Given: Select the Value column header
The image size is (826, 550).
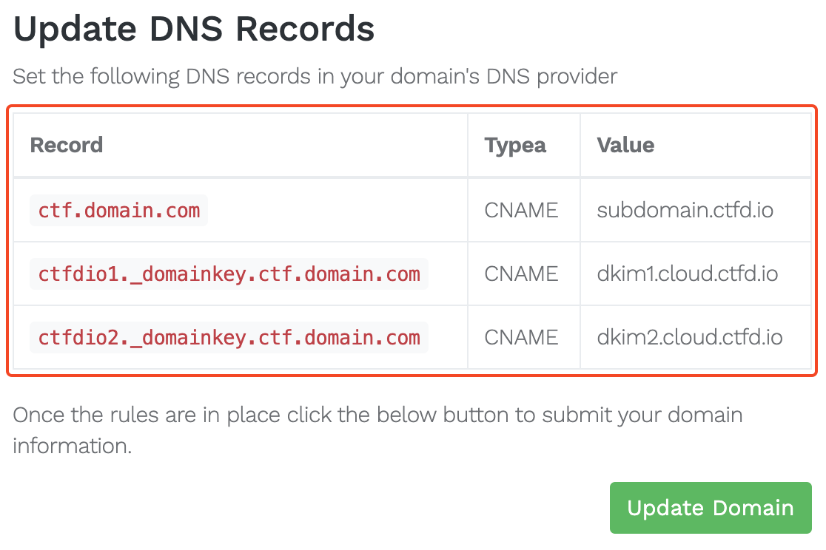Looking at the screenshot, I should (x=625, y=145).
